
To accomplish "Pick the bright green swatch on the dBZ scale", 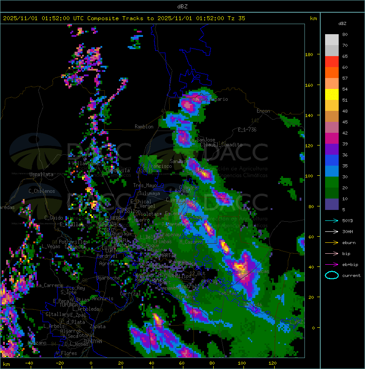I will (332, 182).
